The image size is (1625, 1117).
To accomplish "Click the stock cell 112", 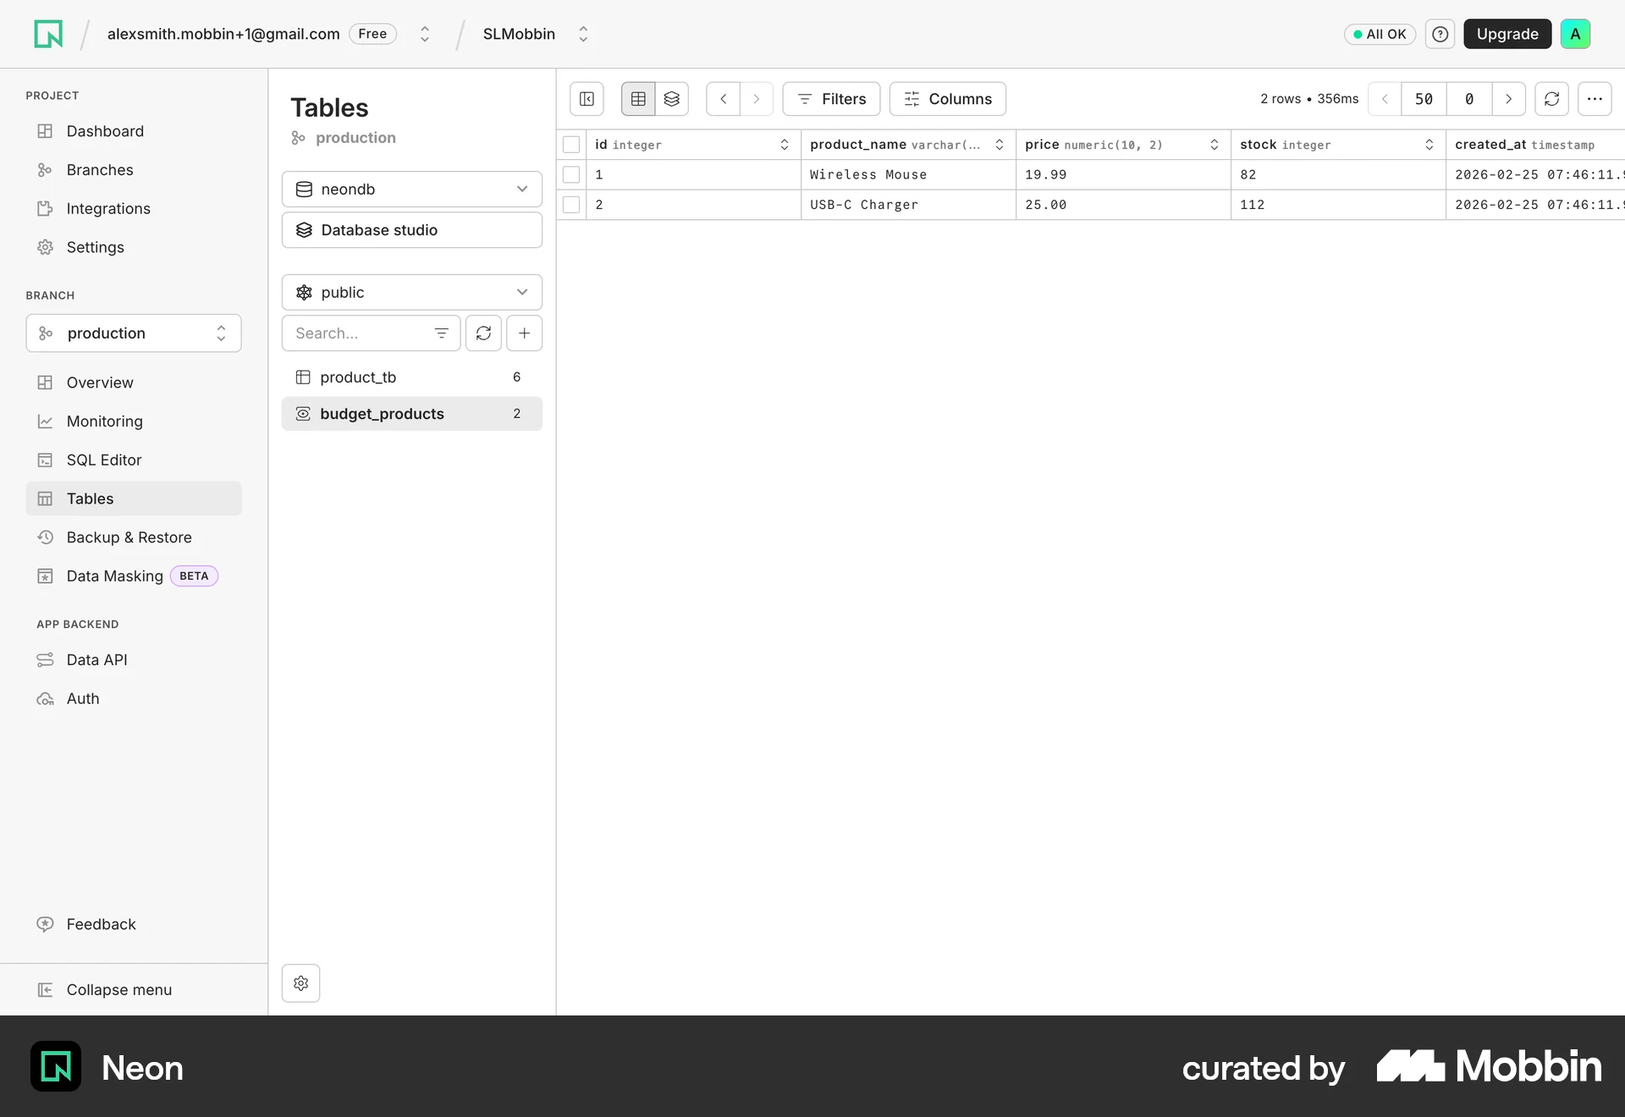I will pos(1338,205).
